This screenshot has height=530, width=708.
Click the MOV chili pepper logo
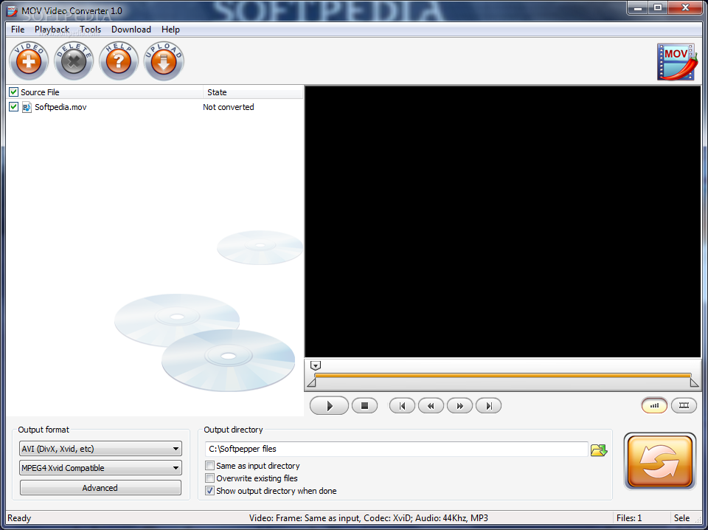pos(677,62)
